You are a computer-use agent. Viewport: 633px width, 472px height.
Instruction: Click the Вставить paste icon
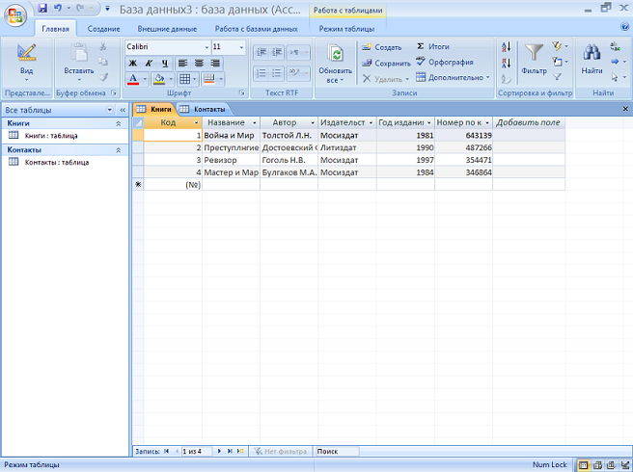pos(79,53)
